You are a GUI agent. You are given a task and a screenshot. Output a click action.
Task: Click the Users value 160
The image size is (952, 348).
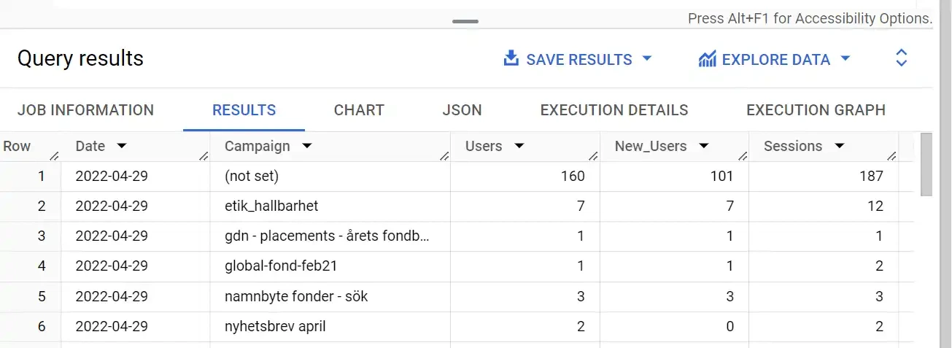573,176
